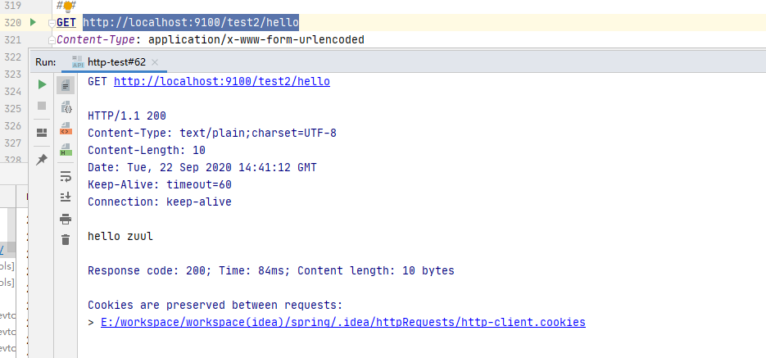Switch response view to JSON
This screenshot has height=358, width=766.
(x=66, y=107)
